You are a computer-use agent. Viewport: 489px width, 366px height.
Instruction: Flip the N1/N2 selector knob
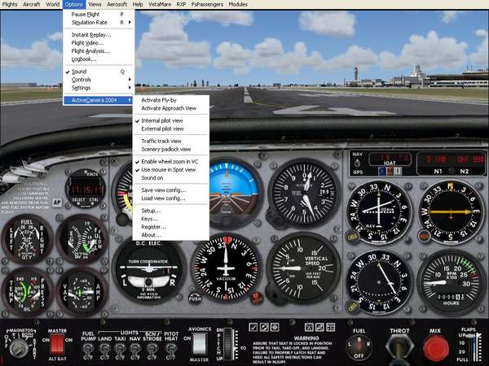coord(451,171)
